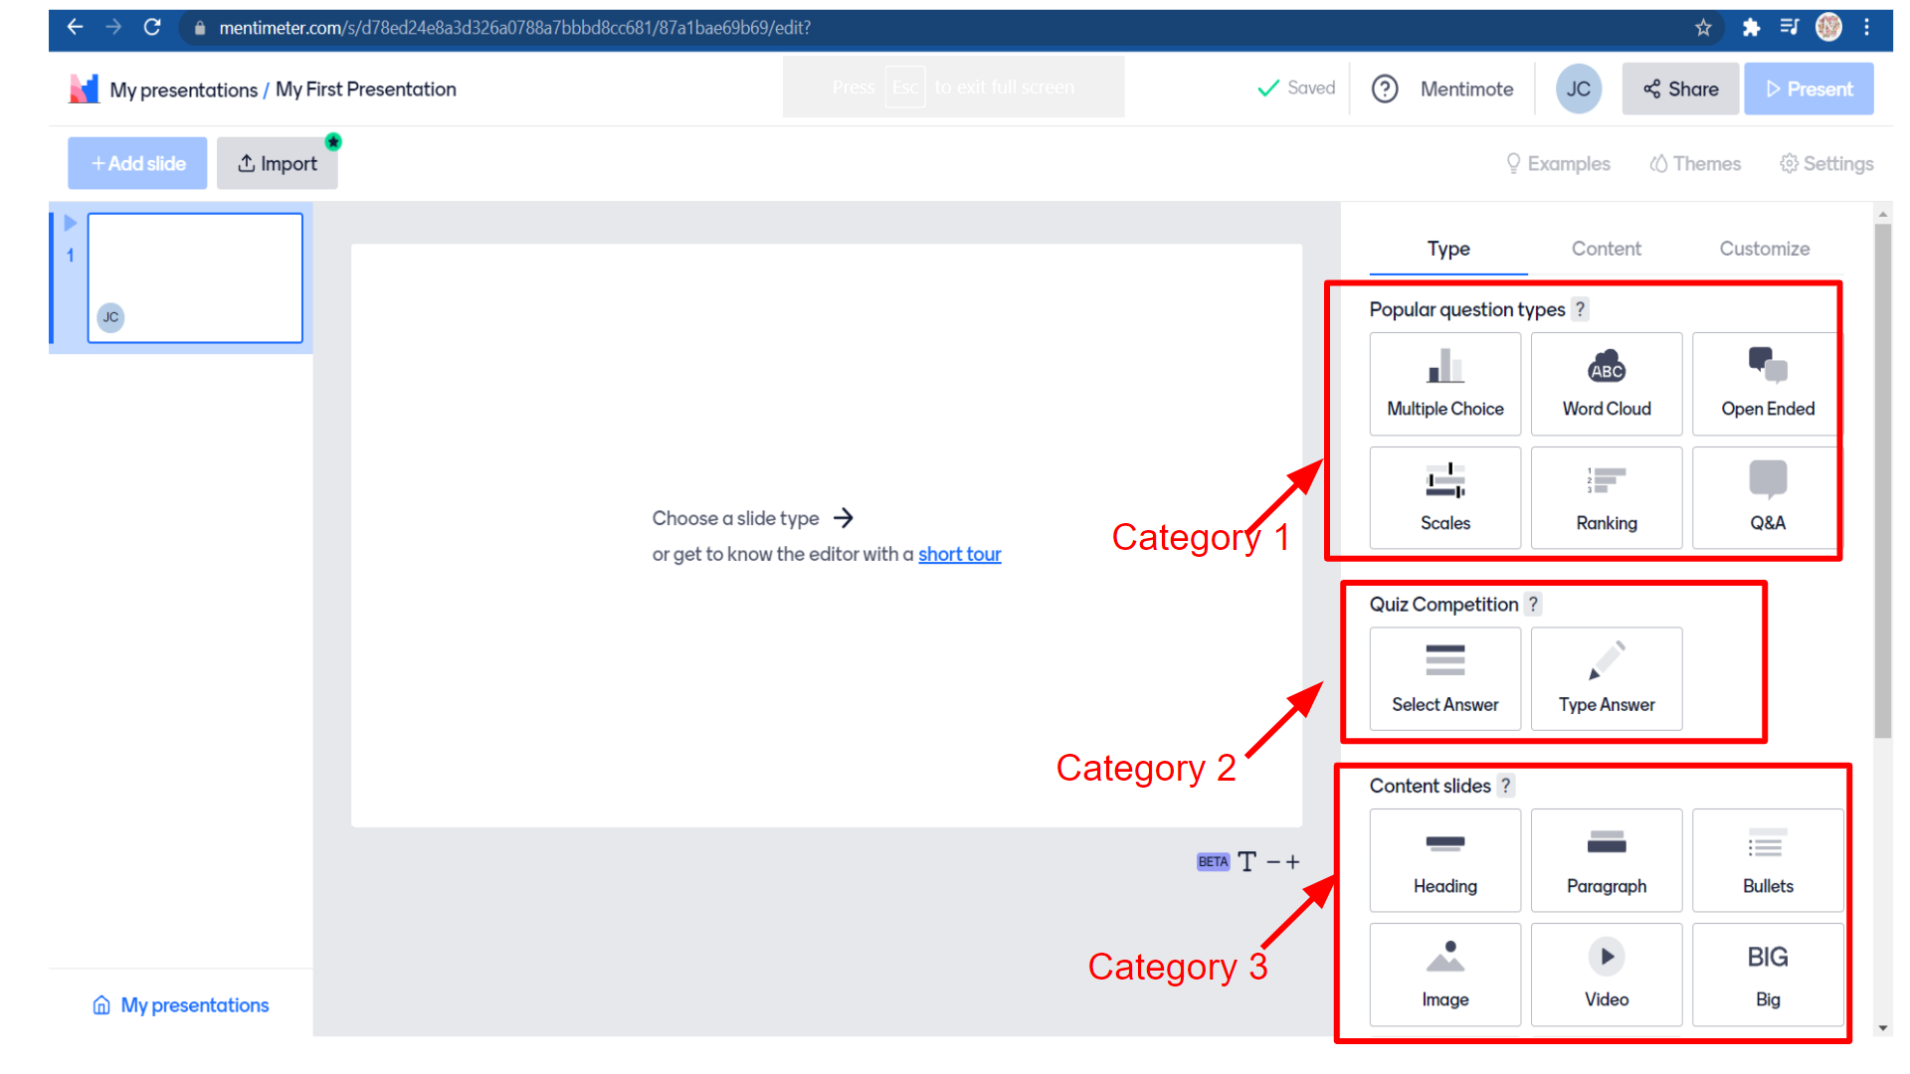The width and height of the screenshot is (1910, 1074).
Task: Click the Add slide button
Action: coord(137,163)
